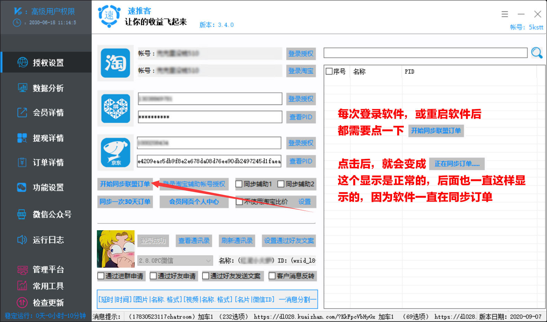This screenshot has width=547, height=322.
Task: Click the 常用工具 chart icon
Action: (22, 286)
